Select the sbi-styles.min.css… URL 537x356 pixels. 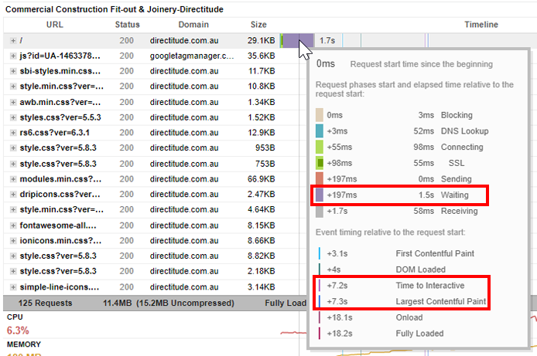tap(60, 71)
